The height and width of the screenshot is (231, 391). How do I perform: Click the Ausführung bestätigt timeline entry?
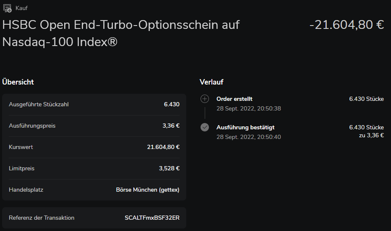tap(245, 127)
